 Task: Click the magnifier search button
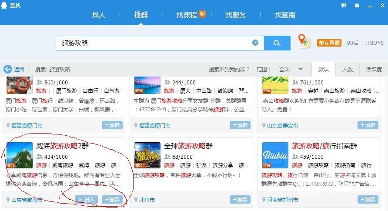tap(277, 43)
